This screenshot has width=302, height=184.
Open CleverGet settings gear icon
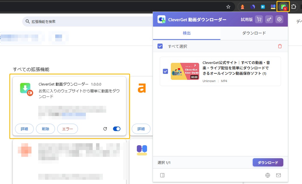click(279, 19)
